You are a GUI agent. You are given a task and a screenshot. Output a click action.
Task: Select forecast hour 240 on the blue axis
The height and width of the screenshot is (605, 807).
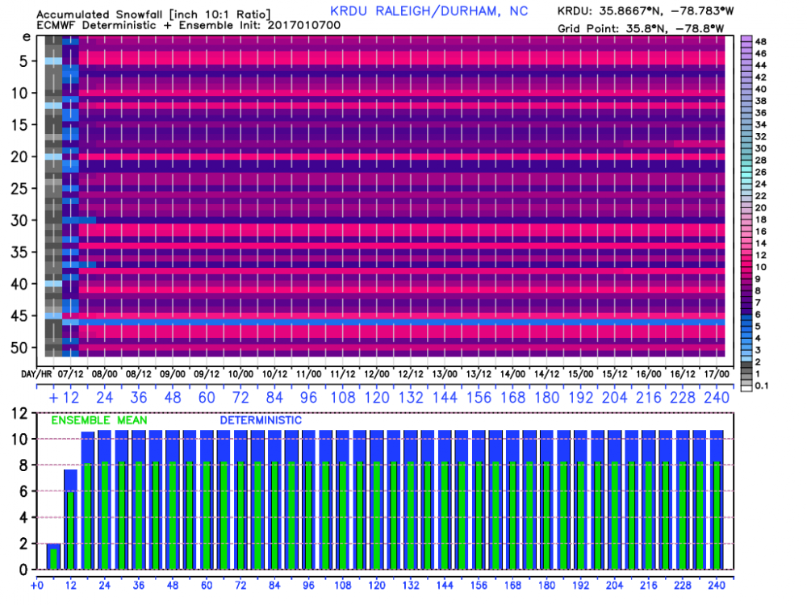[x=717, y=398]
